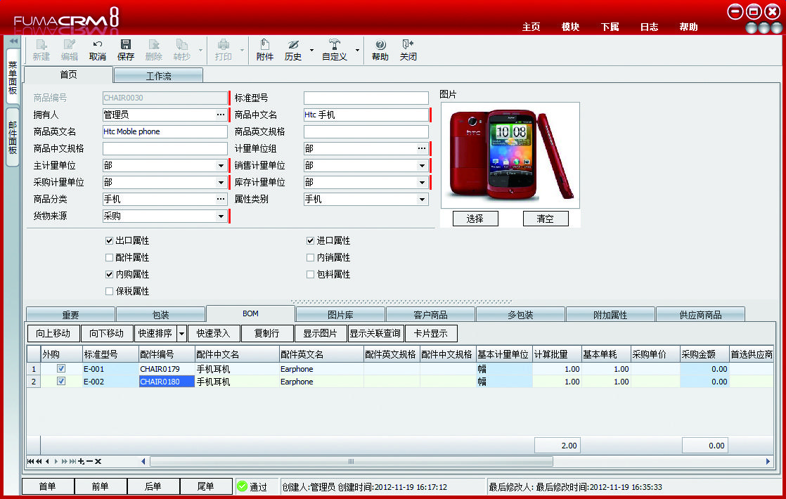Image resolution: width=786 pixels, height=499 pixels.
Task: Click the 卡片显示 button
Action: click(430, 333)
